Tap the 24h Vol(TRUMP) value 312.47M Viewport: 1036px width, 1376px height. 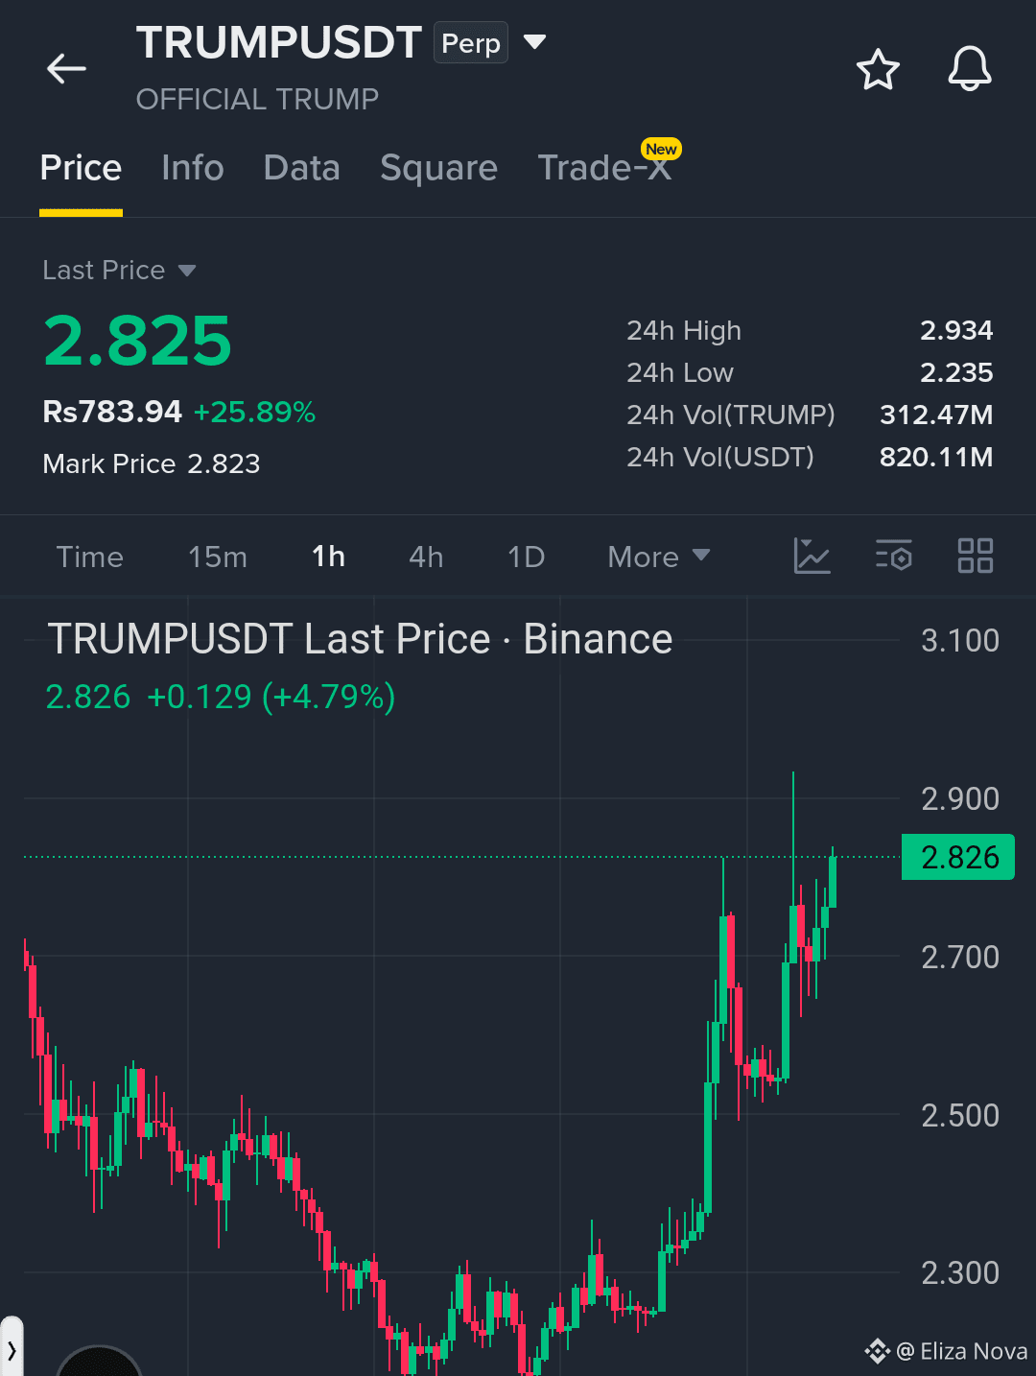pos(936,415)
